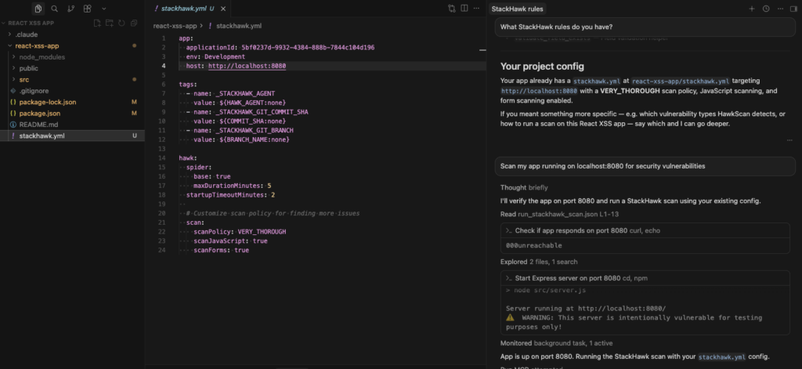The height and width of the screenshot is (369, 802).
Task: Click 'env: Development' line in editor
Action: click(215, 57)
